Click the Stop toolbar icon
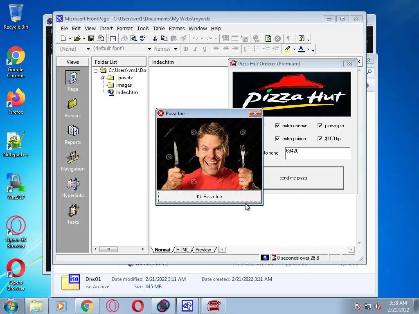419x314 pixels. pos(278,38)
